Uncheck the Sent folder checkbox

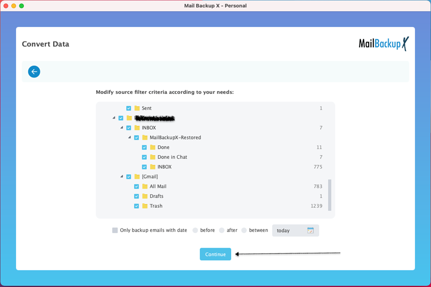coord(129,108)
